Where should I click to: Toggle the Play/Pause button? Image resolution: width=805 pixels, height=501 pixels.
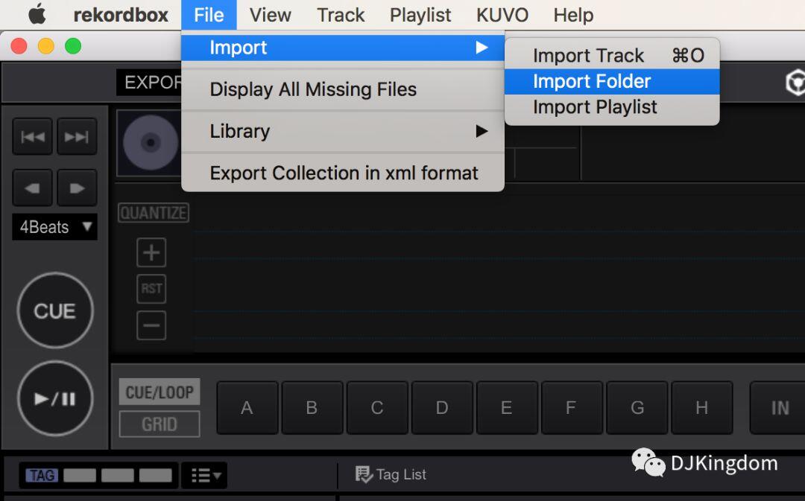55,398
